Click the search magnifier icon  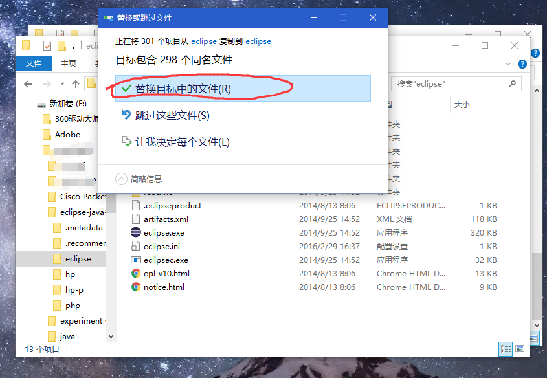tap(512, 83)
